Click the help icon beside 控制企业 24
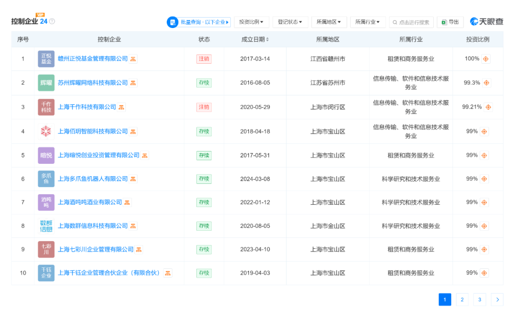The height and width of the screenshot is (312, 513). click(52, 21)
